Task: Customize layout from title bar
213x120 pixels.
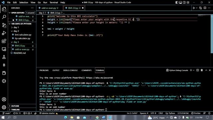Action: (x=188, y=2)
